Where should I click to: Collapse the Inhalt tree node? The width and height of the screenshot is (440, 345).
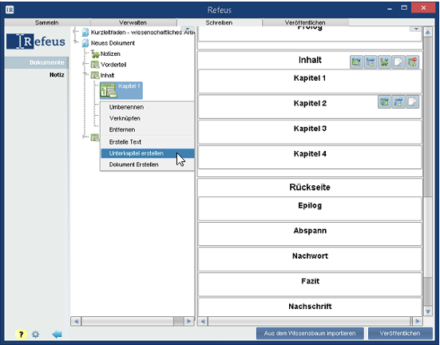coord(85,74)
